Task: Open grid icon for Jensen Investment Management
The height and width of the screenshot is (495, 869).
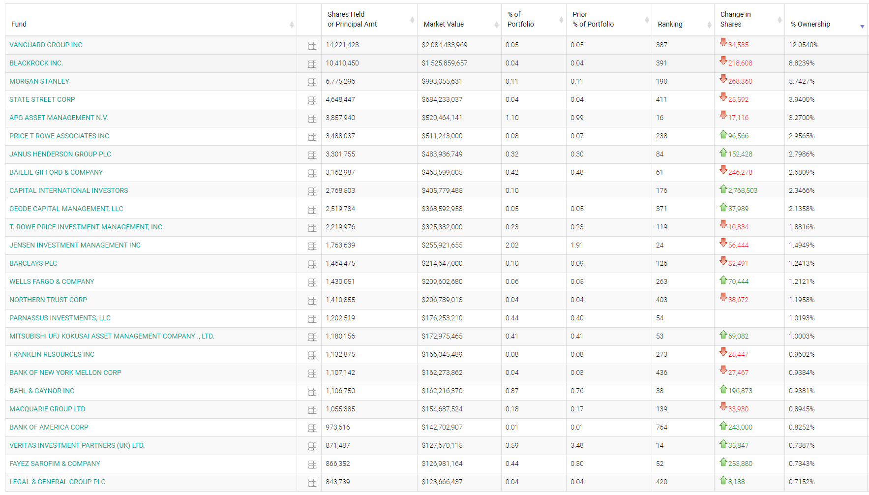Action: (312, 246)
